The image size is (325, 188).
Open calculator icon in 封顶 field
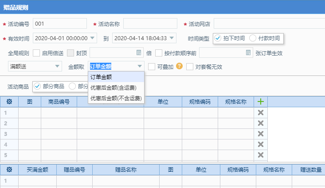click(x=139, y=53)
